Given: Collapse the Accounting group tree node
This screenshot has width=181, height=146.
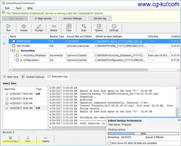Looking at the screenshot, I should (11, 51).
